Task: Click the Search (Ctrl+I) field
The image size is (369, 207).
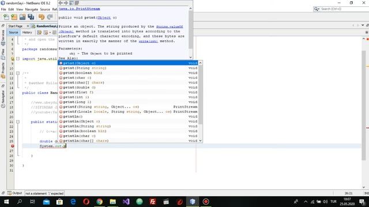Action: [x=344, y=9]
